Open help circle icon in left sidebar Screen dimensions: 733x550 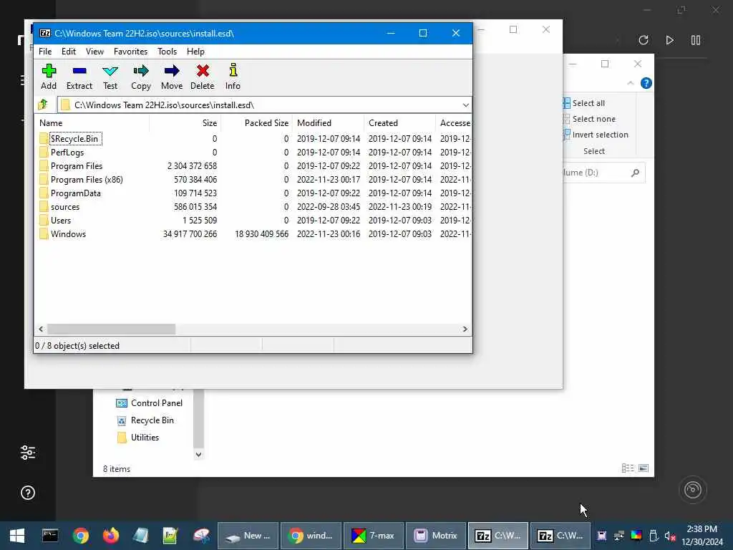28,493
